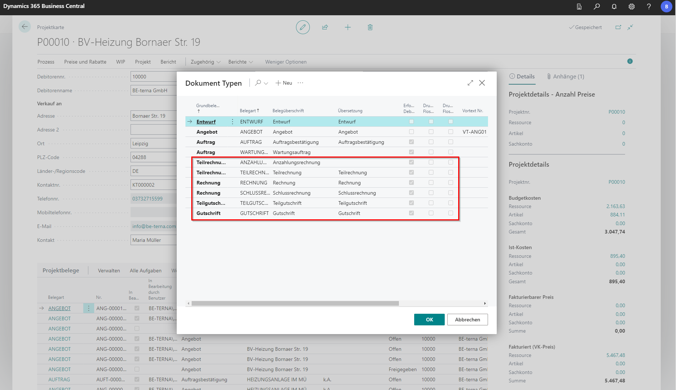This screenshot has width=676, height=390.
Task: Open the Preise und Rabatte menu
Action: click(x=85, y=62)
